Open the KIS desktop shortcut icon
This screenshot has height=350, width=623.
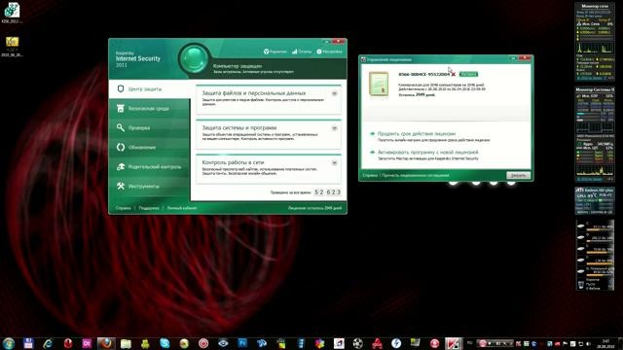pyautogui.click(x=12, y=13)
